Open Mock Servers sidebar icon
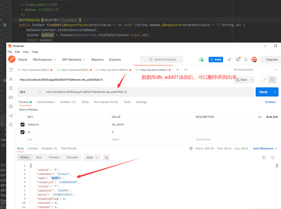The width and height of the screenshot is (281, 209). (x=11, y=97)
